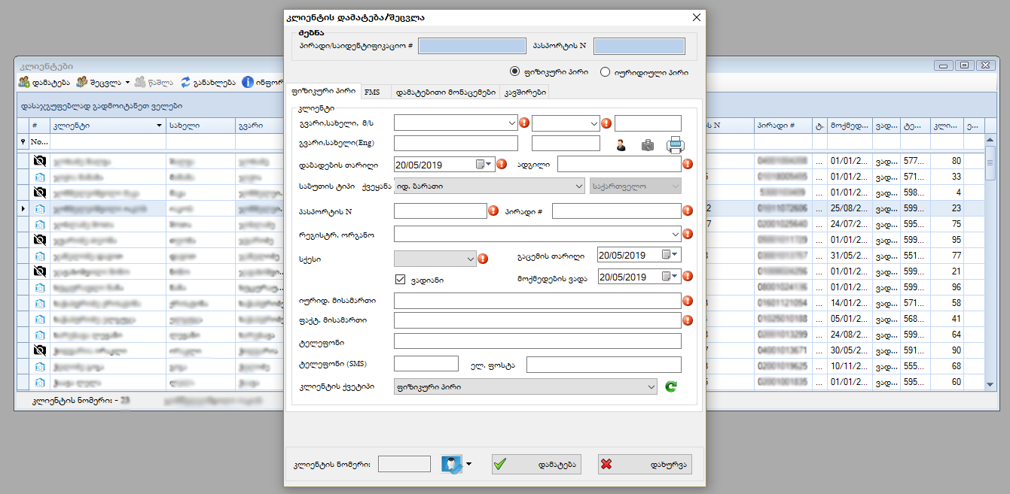Uncheck the ვადიანი checkbox
The image size is (1010, 494).
coord(401,280)
